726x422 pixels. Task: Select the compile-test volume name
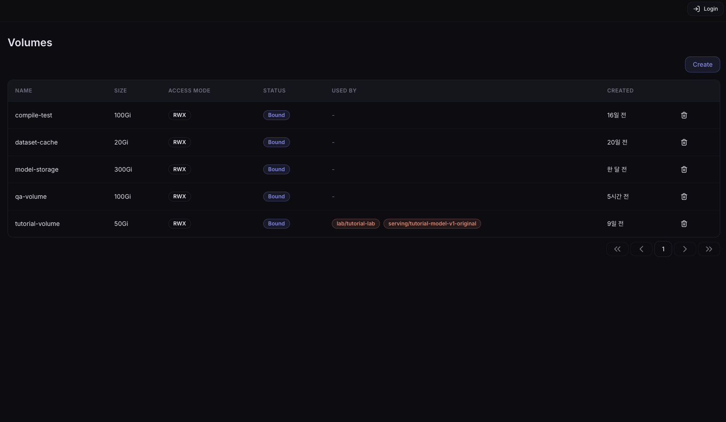[x=33, y=115]
